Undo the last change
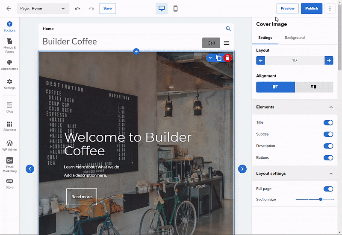 [77, 9]
